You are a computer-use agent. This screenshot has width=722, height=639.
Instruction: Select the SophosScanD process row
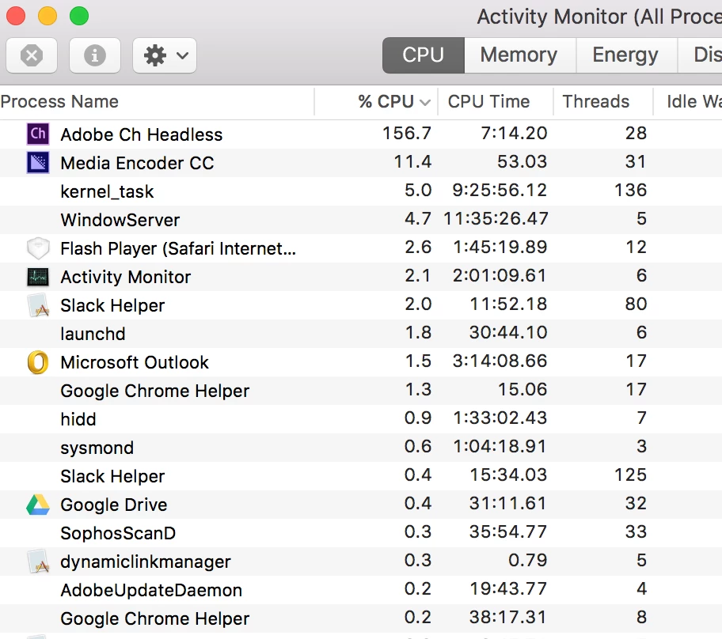(361, 533)
